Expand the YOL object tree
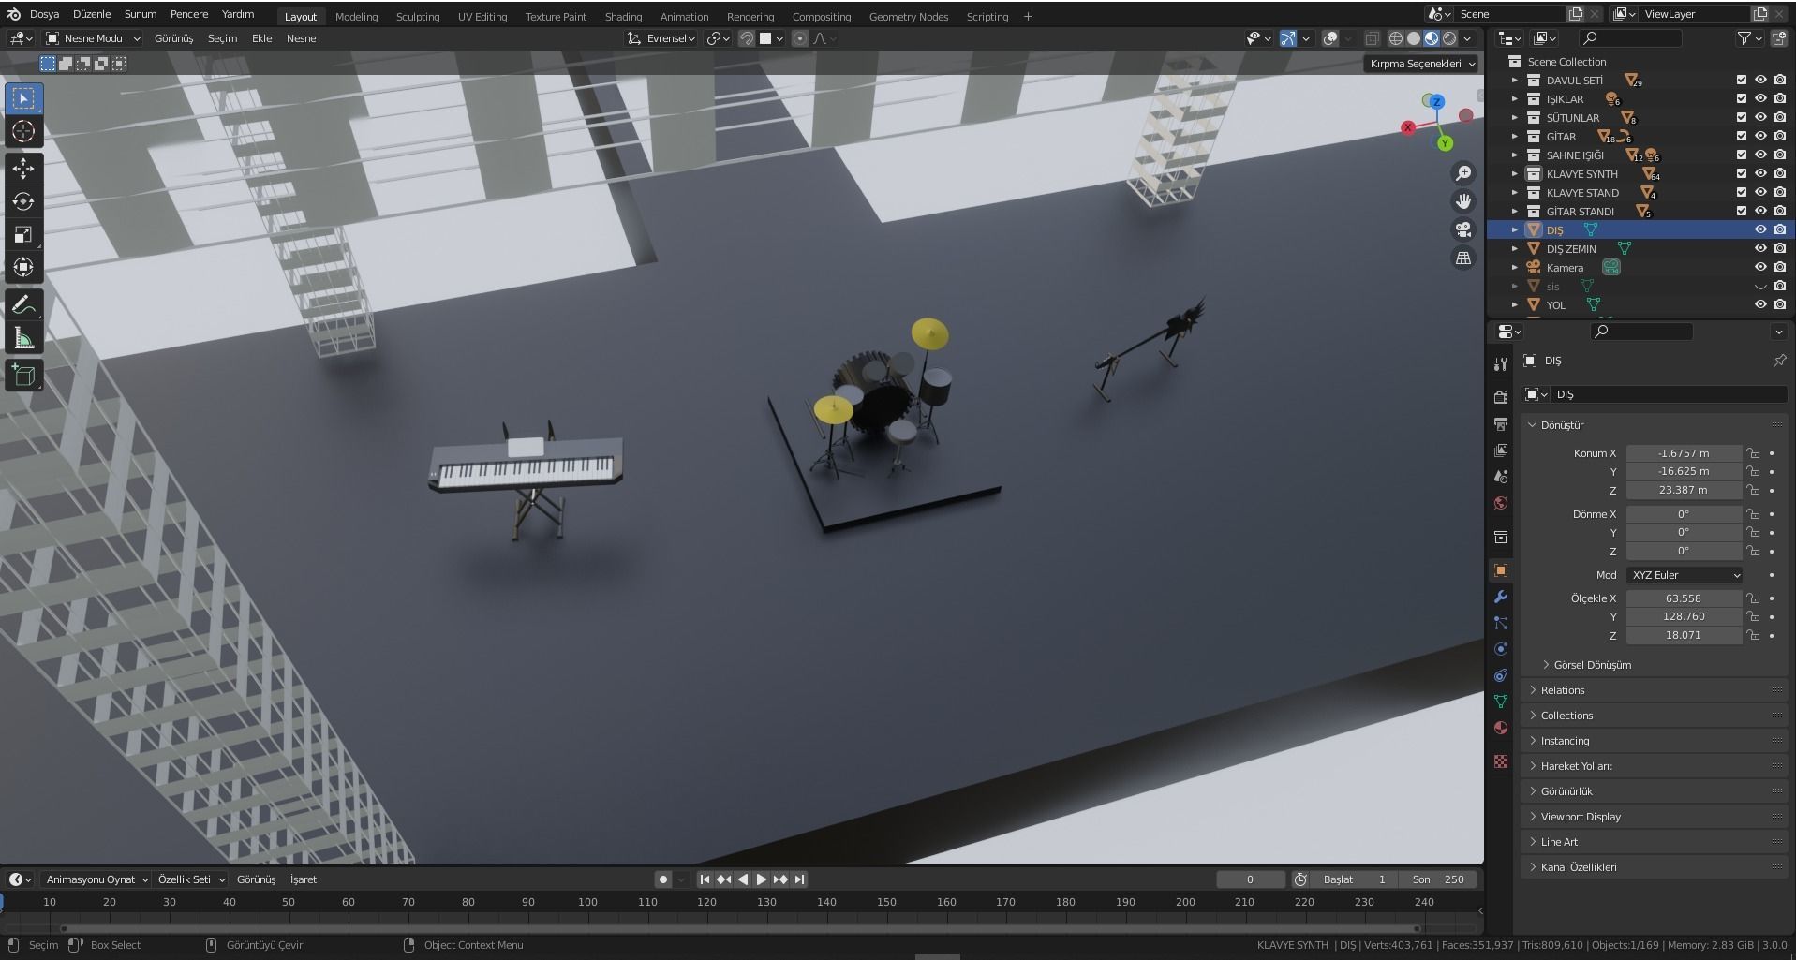This screenshot has height=960, width=1796. pyautogui.click(x=1514, y=305)
